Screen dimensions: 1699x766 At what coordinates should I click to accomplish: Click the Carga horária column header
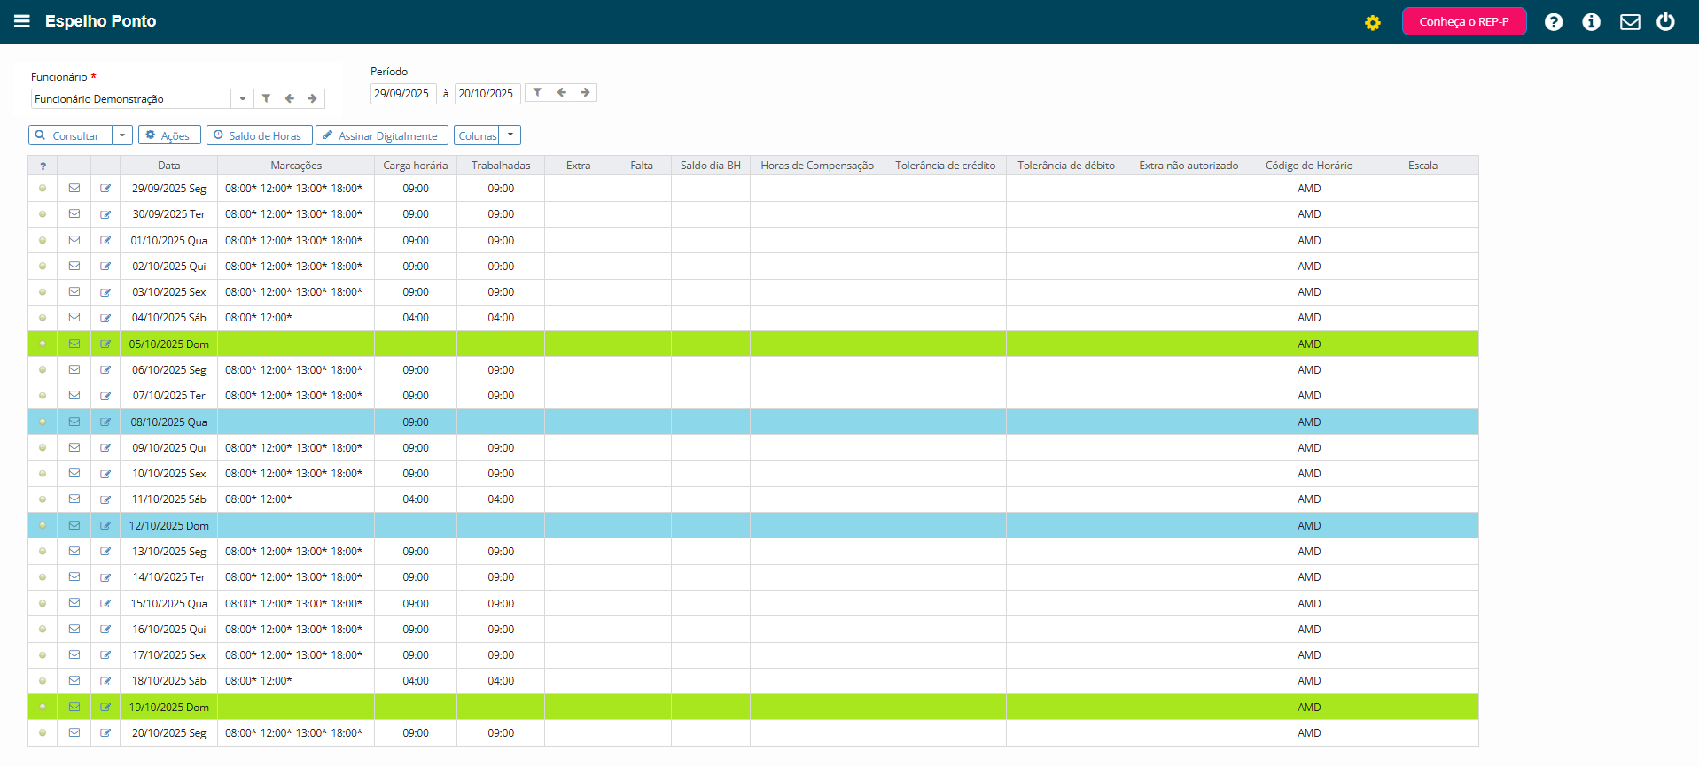click(x=416, y=166)
